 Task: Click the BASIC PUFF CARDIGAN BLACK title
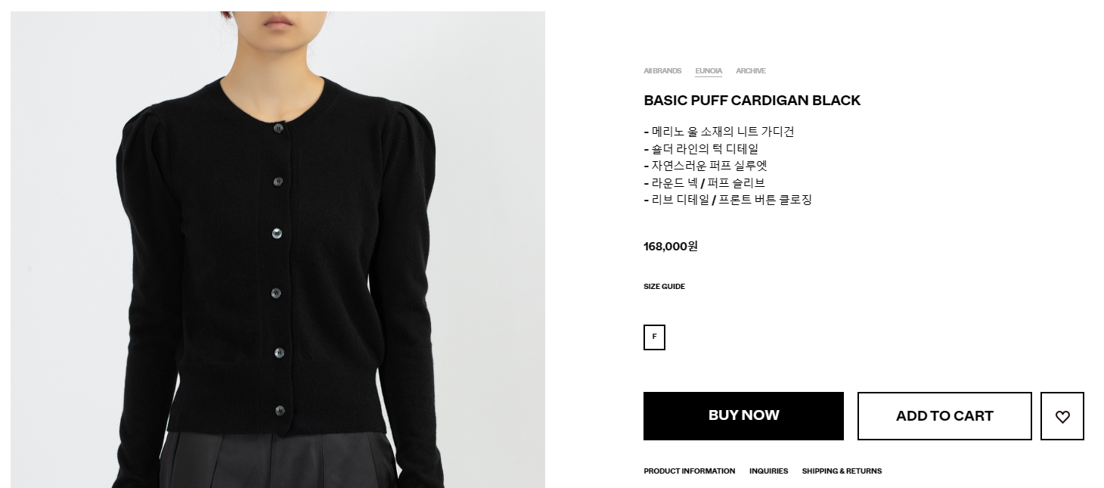[x=752, y=101]
